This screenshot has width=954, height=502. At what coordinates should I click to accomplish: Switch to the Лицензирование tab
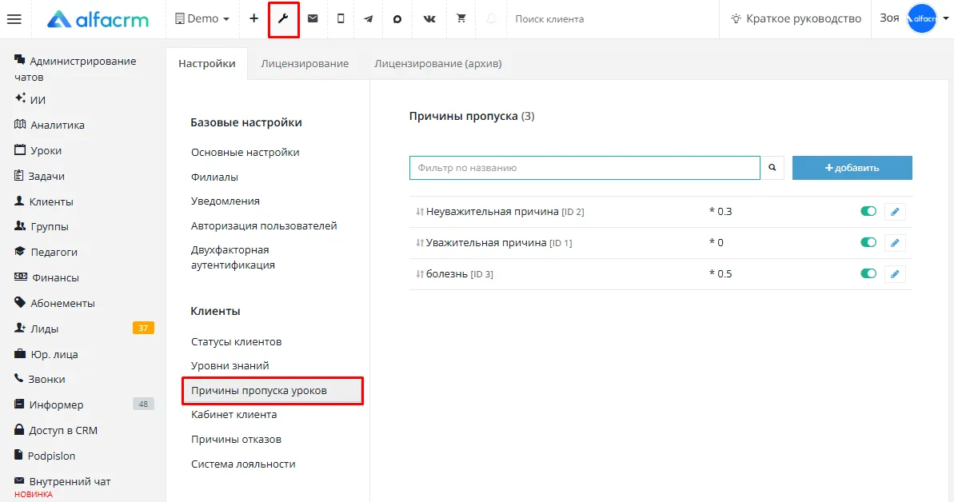coord(305,63)
